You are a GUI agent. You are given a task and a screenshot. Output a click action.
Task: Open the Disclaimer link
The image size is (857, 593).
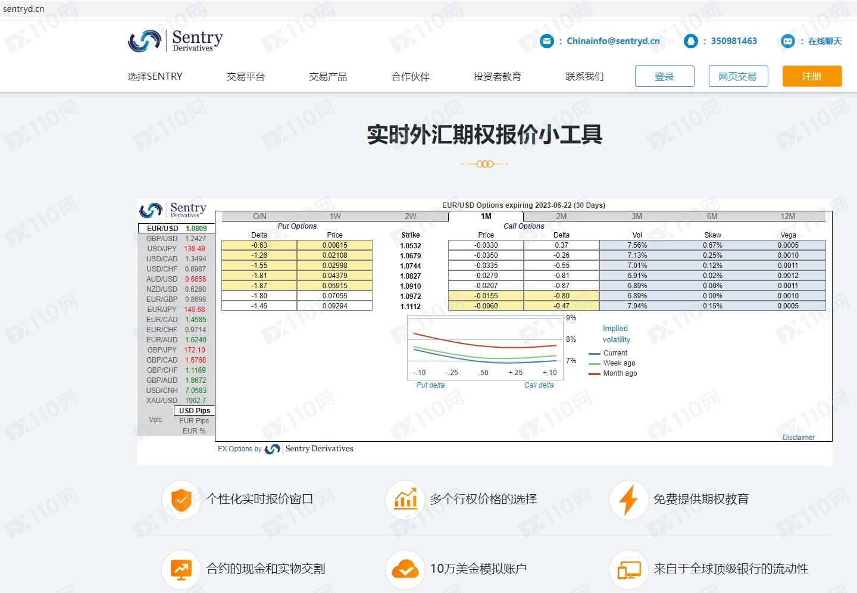click(798, 437)
